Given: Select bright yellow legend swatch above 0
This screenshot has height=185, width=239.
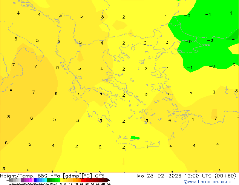Looking at the screenshot, I should point(61,180).
